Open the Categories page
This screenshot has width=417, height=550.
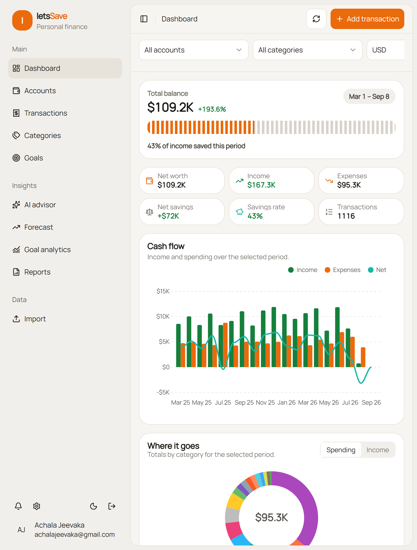pyautogui.click(x=65, y=135)
